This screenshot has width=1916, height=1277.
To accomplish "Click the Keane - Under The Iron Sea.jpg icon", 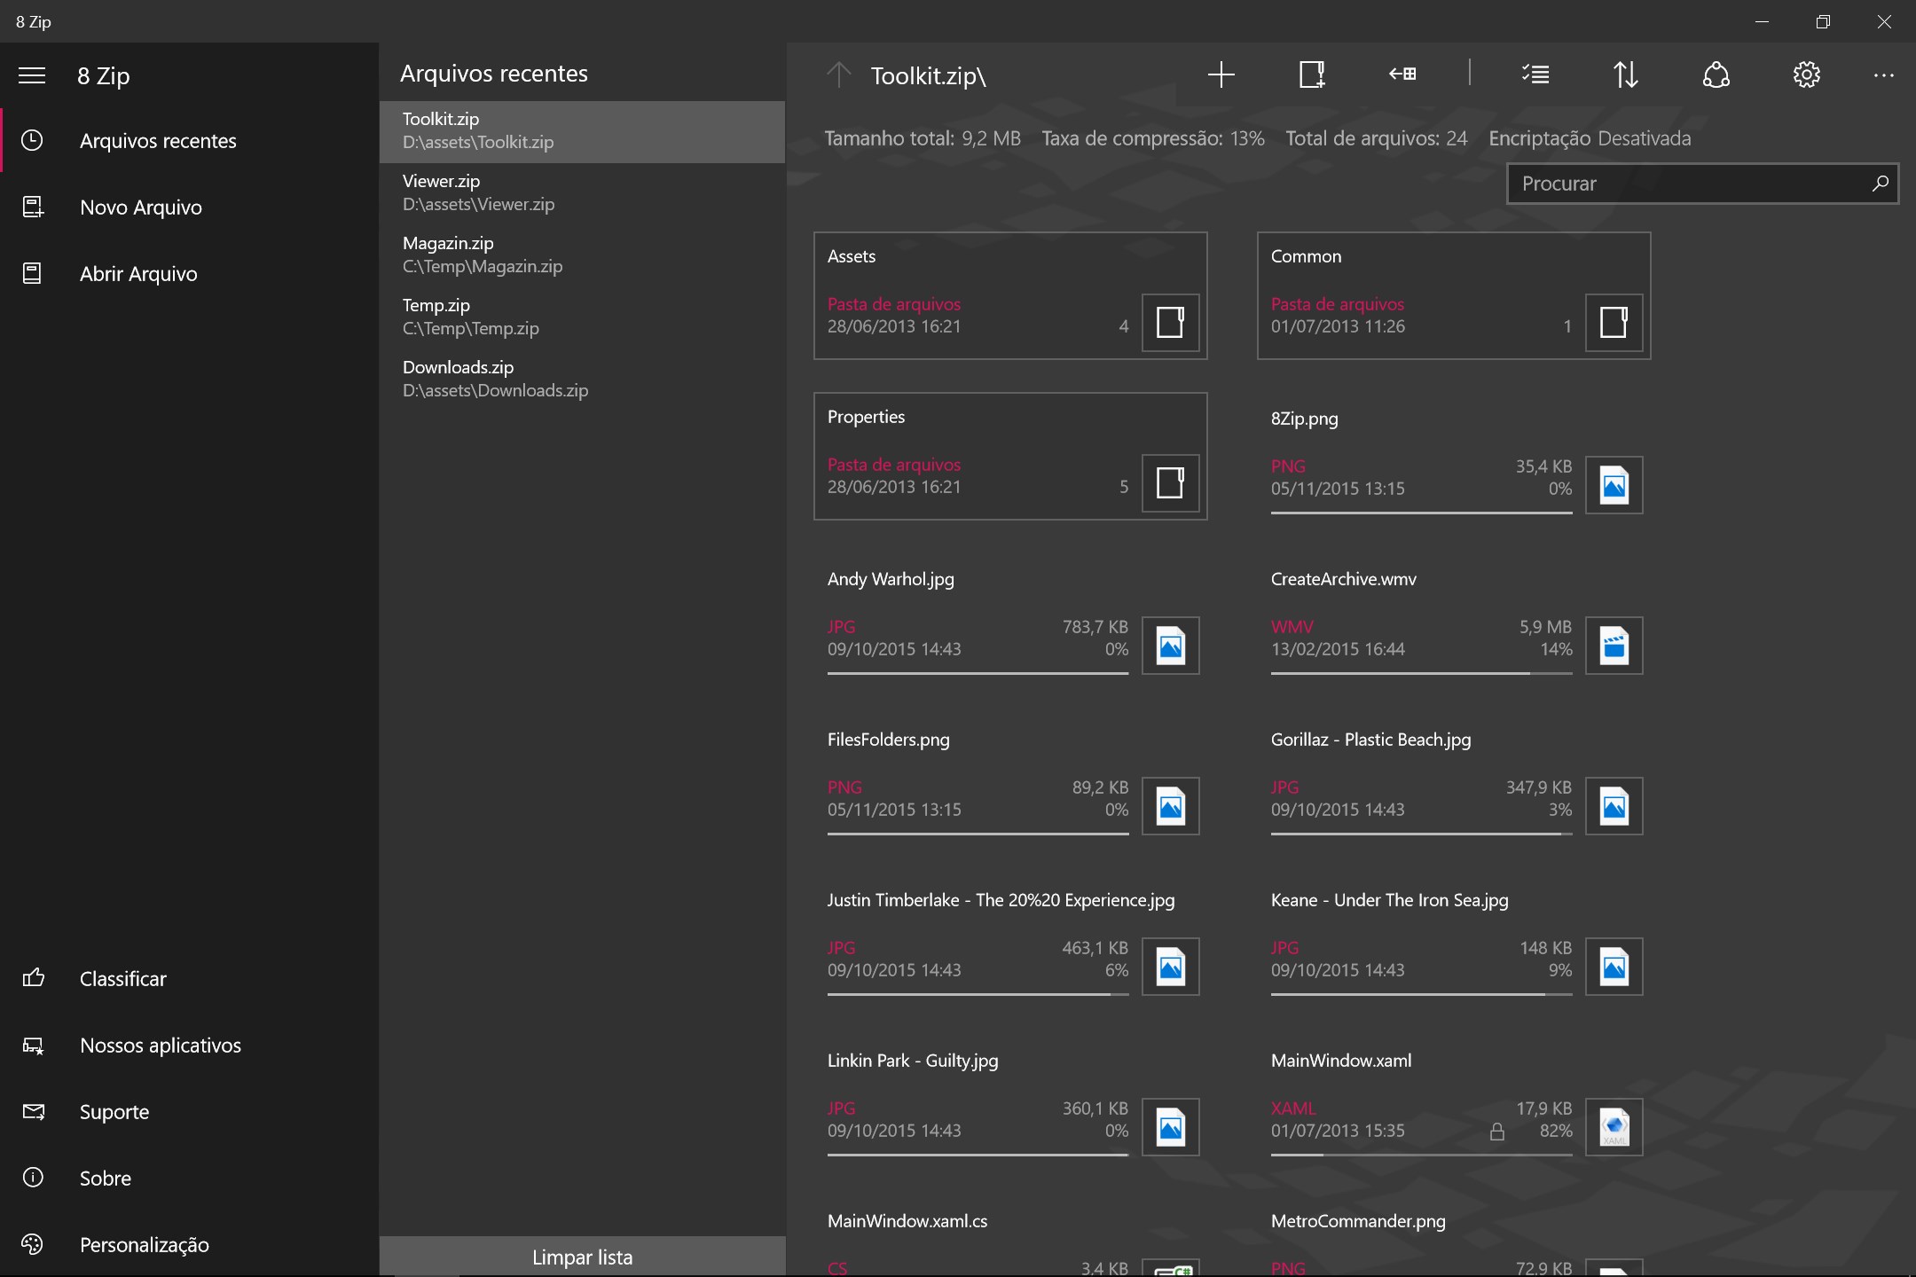I will [x=1614, y=967].
